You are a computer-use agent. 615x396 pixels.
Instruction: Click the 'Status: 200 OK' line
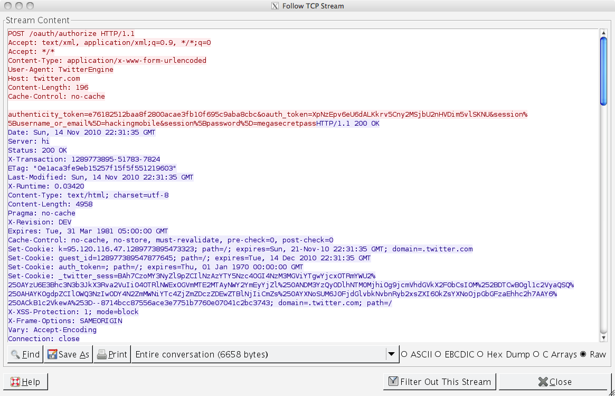tap(37, 150)
